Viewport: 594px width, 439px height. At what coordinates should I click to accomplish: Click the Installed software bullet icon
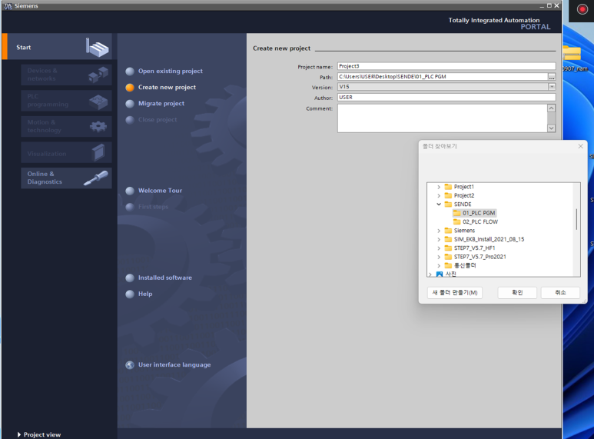[130, 278]
